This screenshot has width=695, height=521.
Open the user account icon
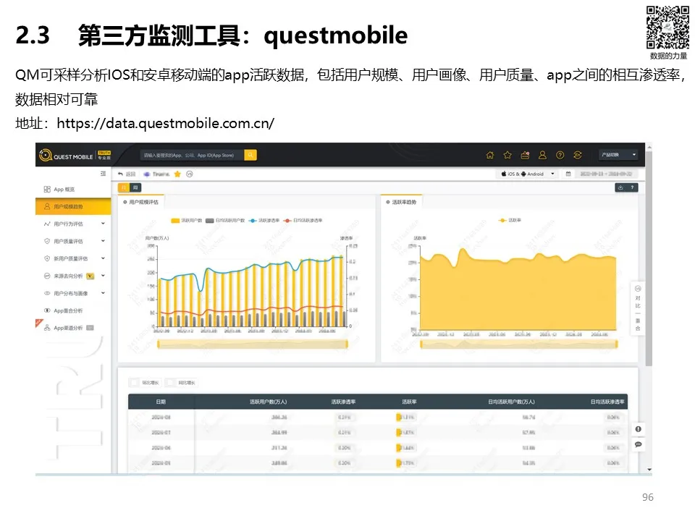[x=542, y=155]
